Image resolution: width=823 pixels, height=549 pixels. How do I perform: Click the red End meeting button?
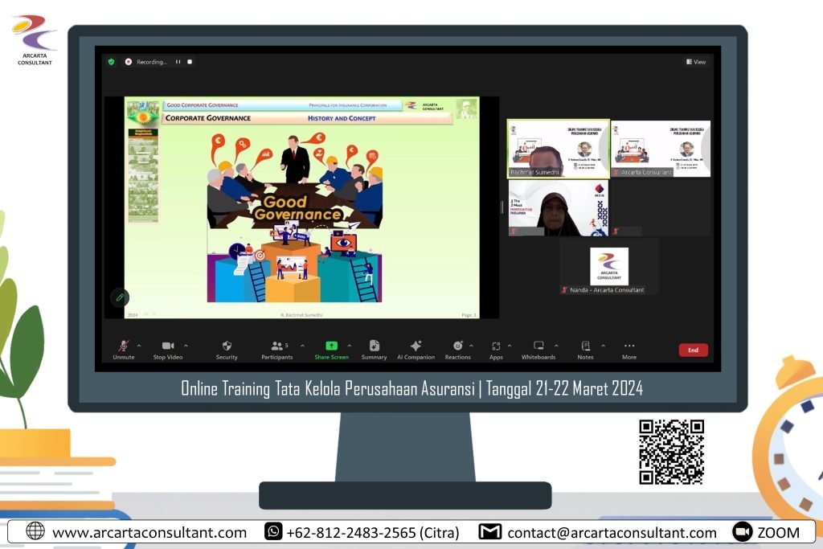point(693,350)
